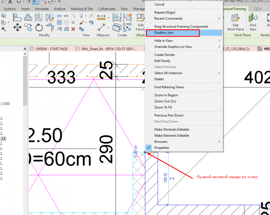
Task: Open the Annotate ribbon tab
Action: pos(42,9)
